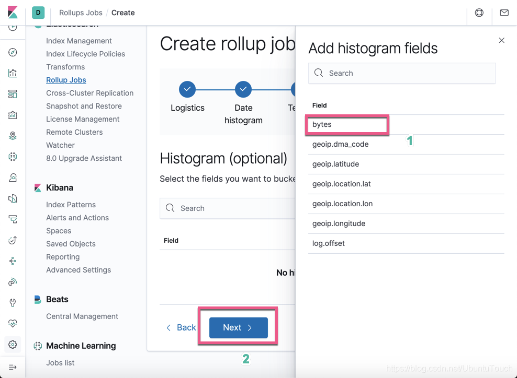Click the Logistics step circle
Viewport: 517px width, 378px height.
click(187, 89)
